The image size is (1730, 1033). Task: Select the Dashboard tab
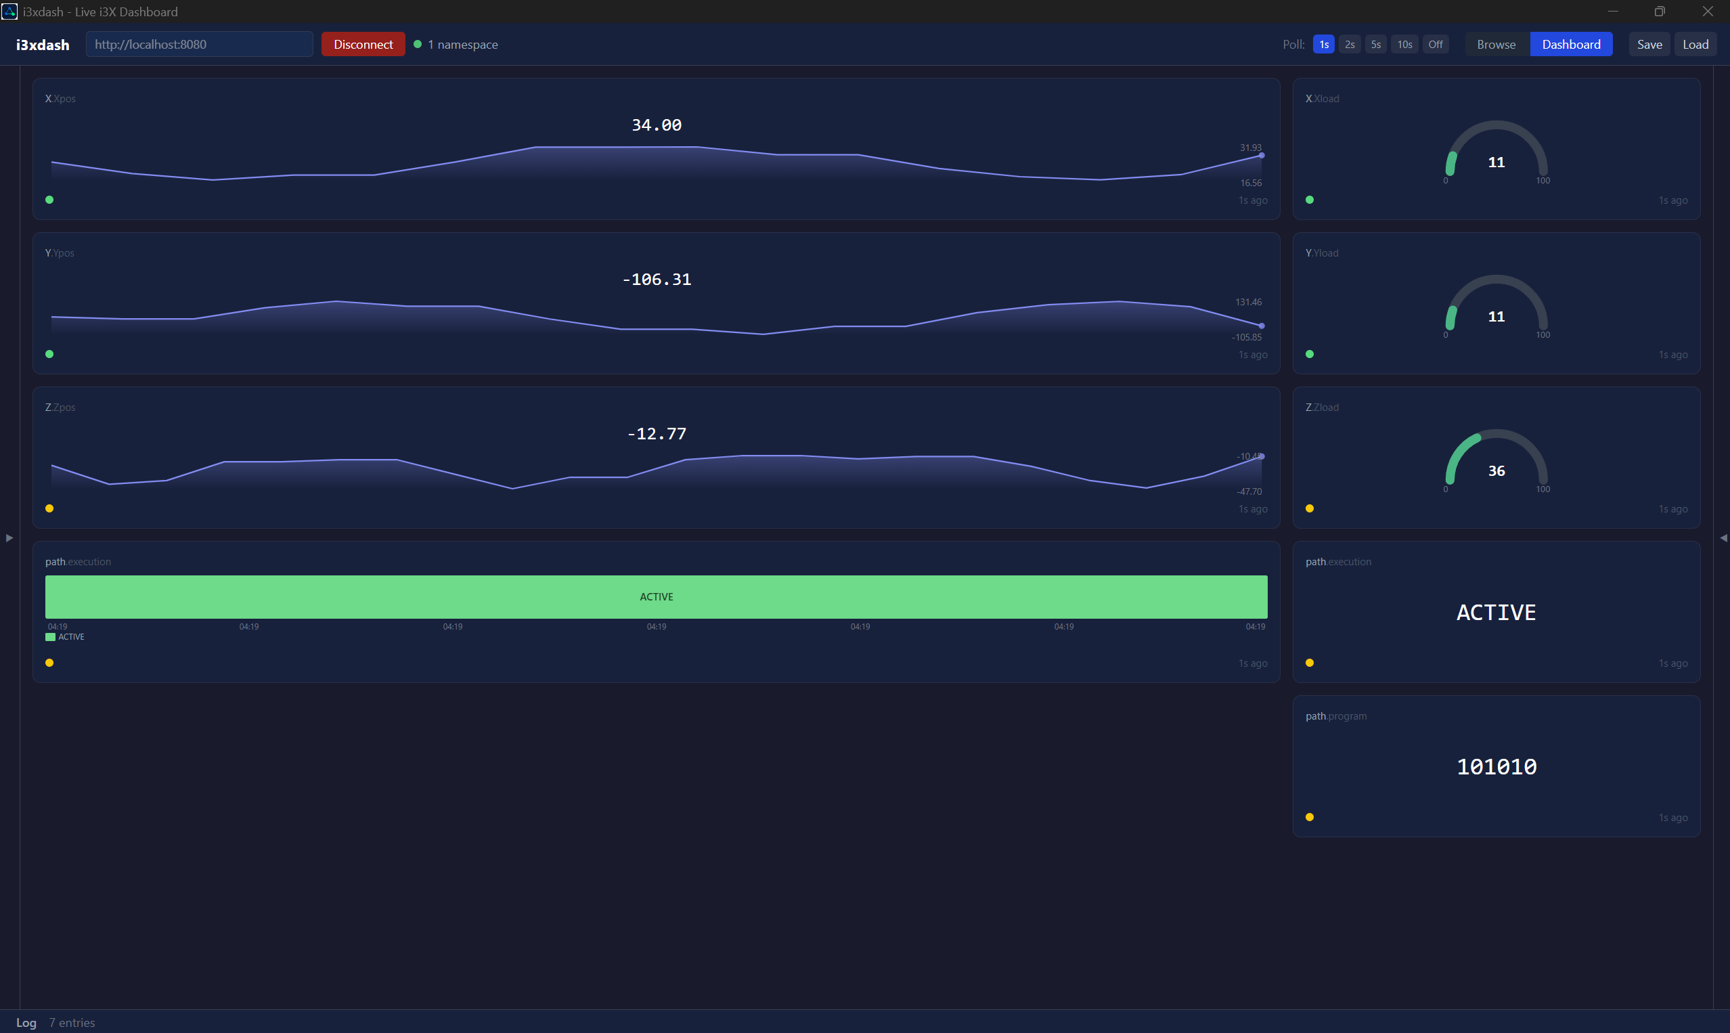[x=1571, y=44]
